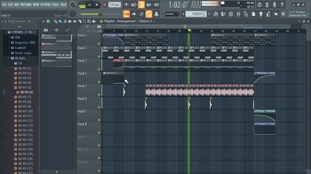Toggle typing keyboard to piano button
This screenshot has height=174, width=311.
[x=126, y=14]
